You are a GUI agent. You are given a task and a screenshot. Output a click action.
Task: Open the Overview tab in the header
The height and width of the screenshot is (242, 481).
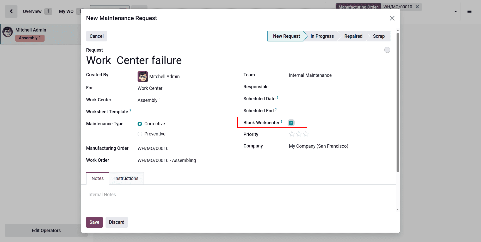[x=37, y=11]
